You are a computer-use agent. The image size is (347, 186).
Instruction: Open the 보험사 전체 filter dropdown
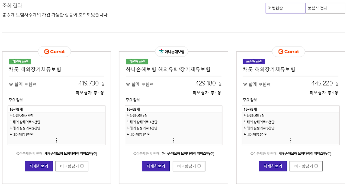tap(325, 8)
